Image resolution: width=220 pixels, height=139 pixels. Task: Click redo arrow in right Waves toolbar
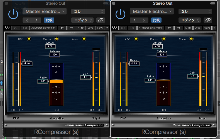pos(132,28)
